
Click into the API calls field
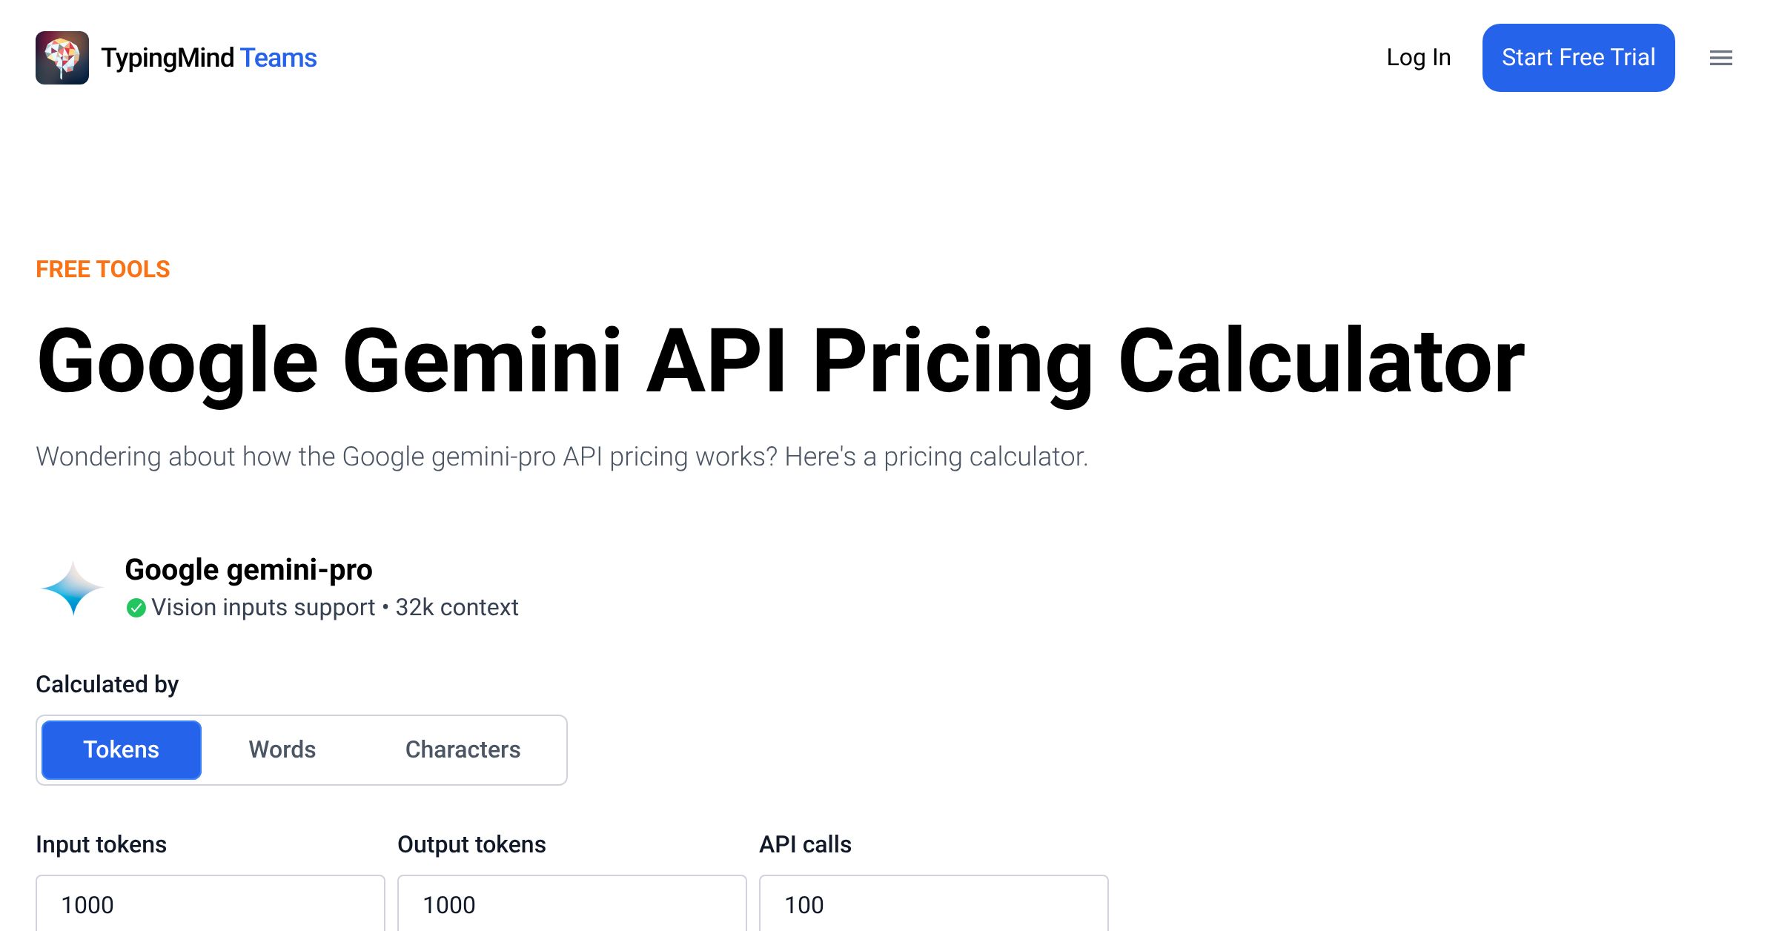(x=934, y=904)
